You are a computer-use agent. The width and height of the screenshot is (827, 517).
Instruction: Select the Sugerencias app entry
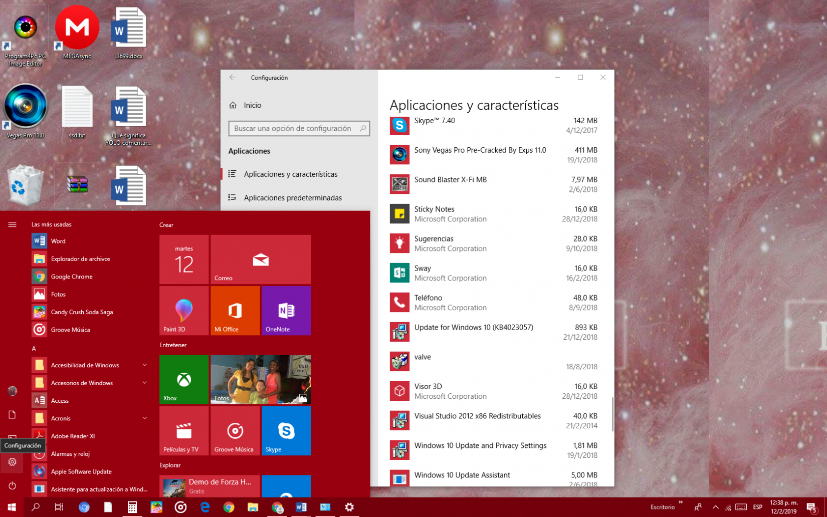coord(495,243)
